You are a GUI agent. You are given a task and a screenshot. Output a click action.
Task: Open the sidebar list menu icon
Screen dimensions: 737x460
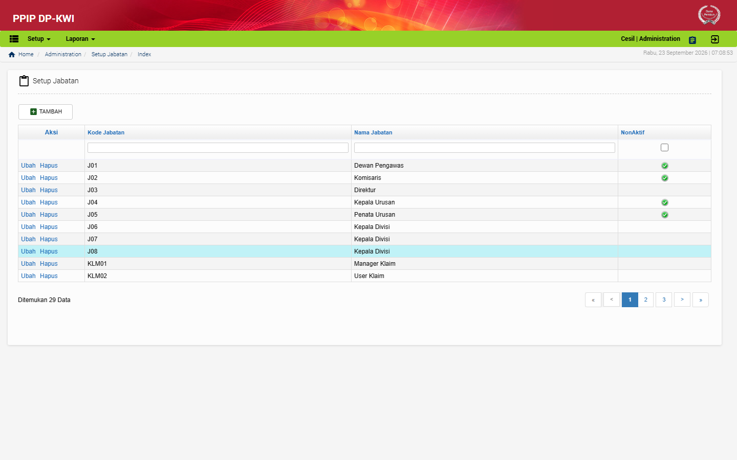pos(14,39)
